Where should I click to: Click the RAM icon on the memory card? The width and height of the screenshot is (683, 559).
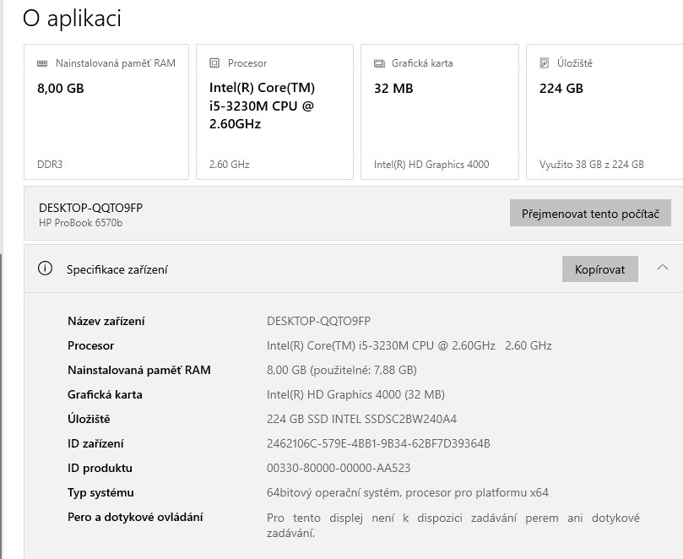click(41, 62)
